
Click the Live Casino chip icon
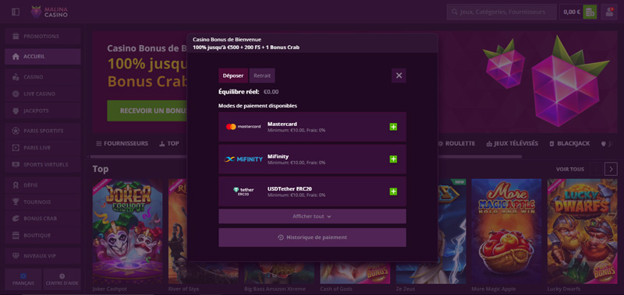[16, 93]
